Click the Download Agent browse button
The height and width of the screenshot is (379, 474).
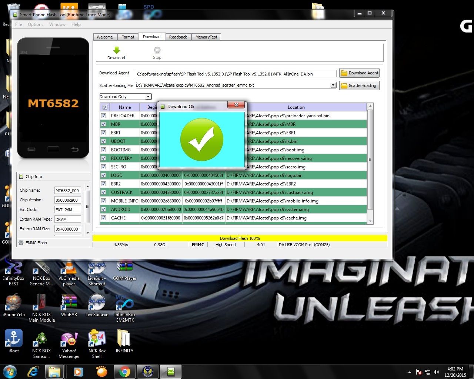(359, 73)
